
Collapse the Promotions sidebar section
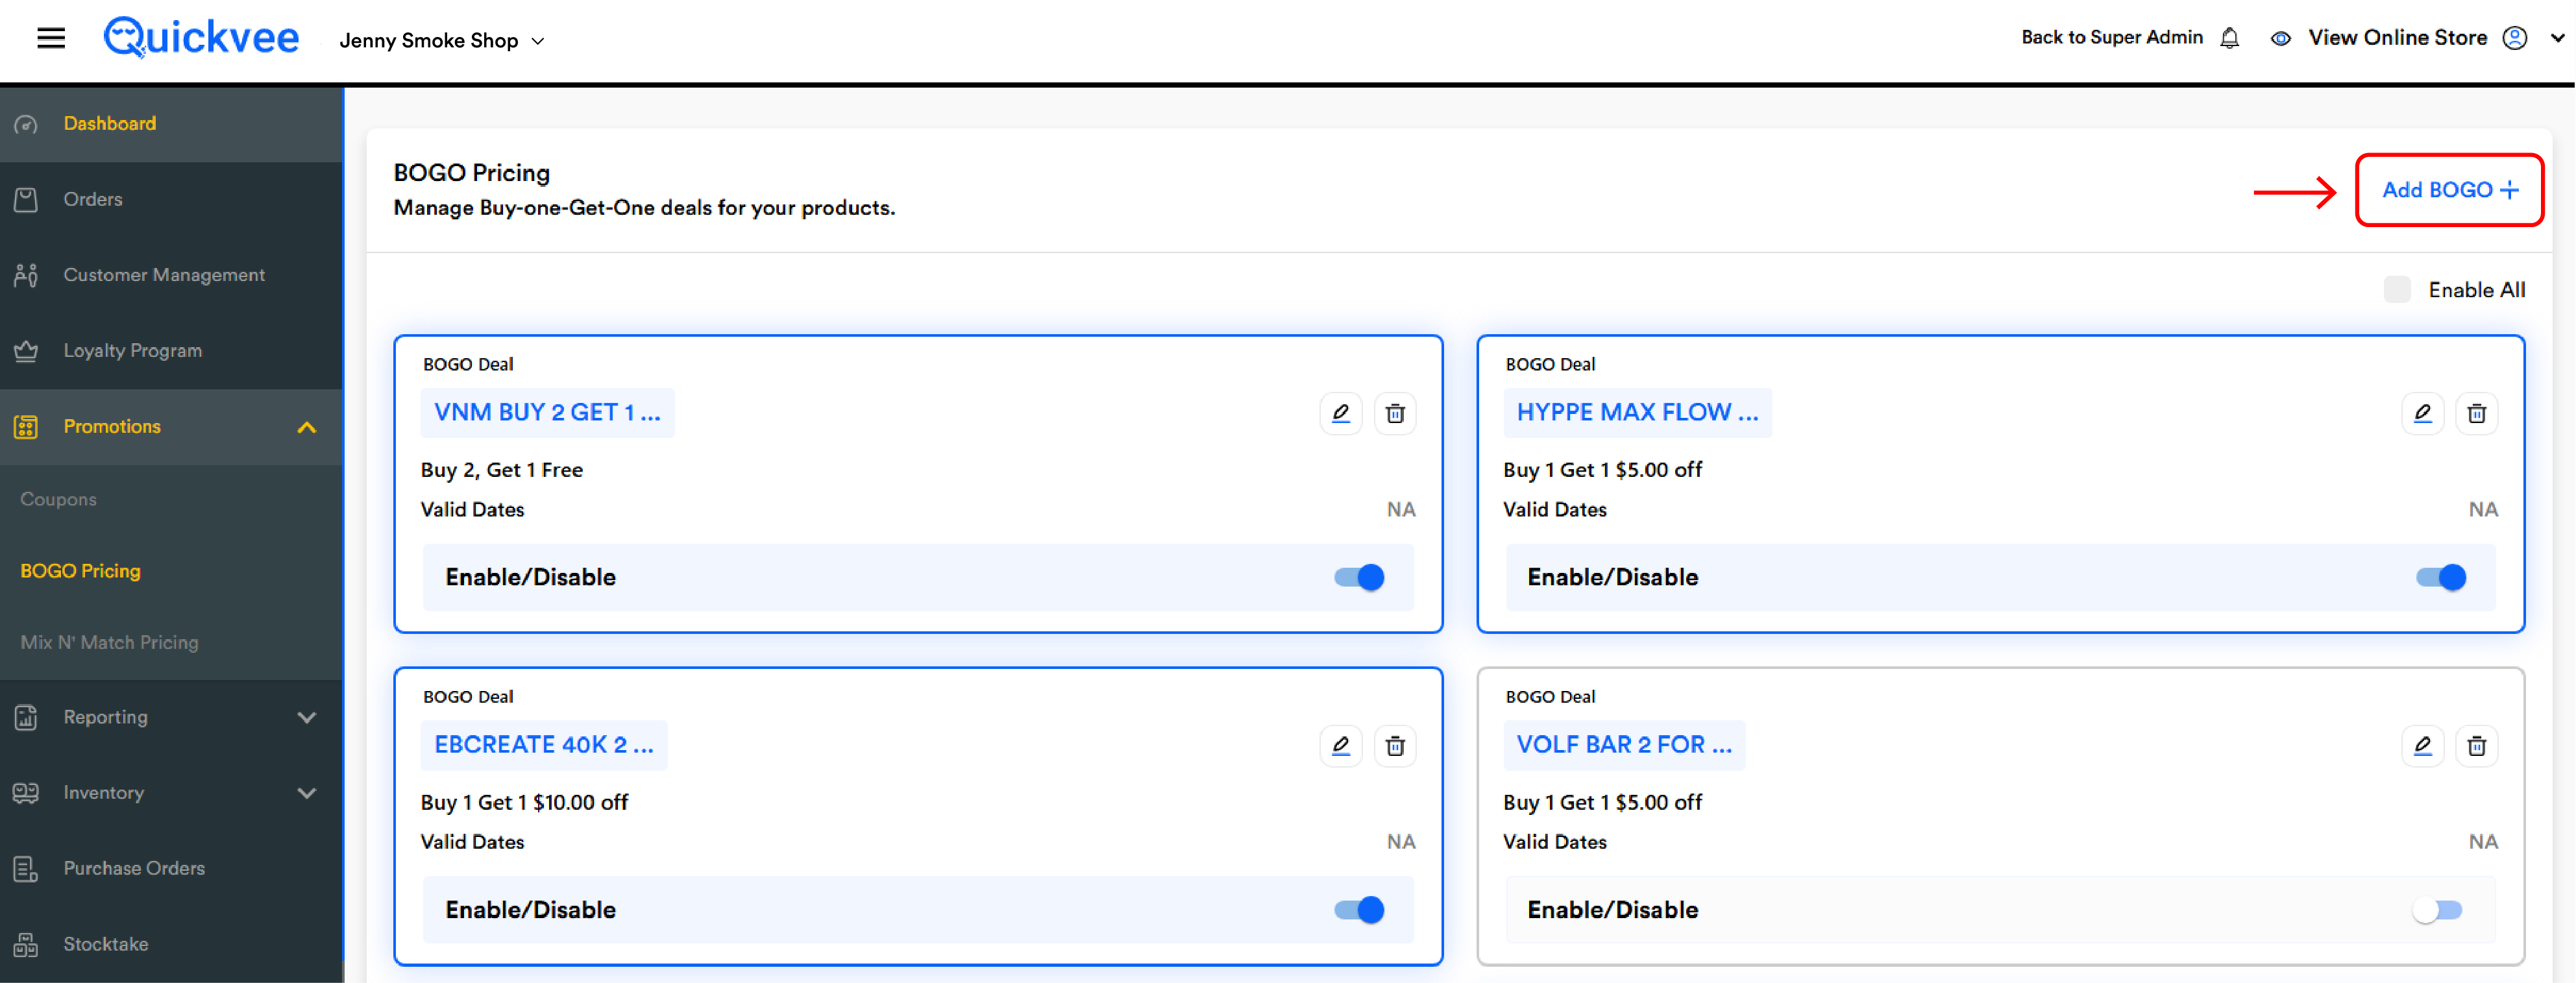tap(171, 427)
